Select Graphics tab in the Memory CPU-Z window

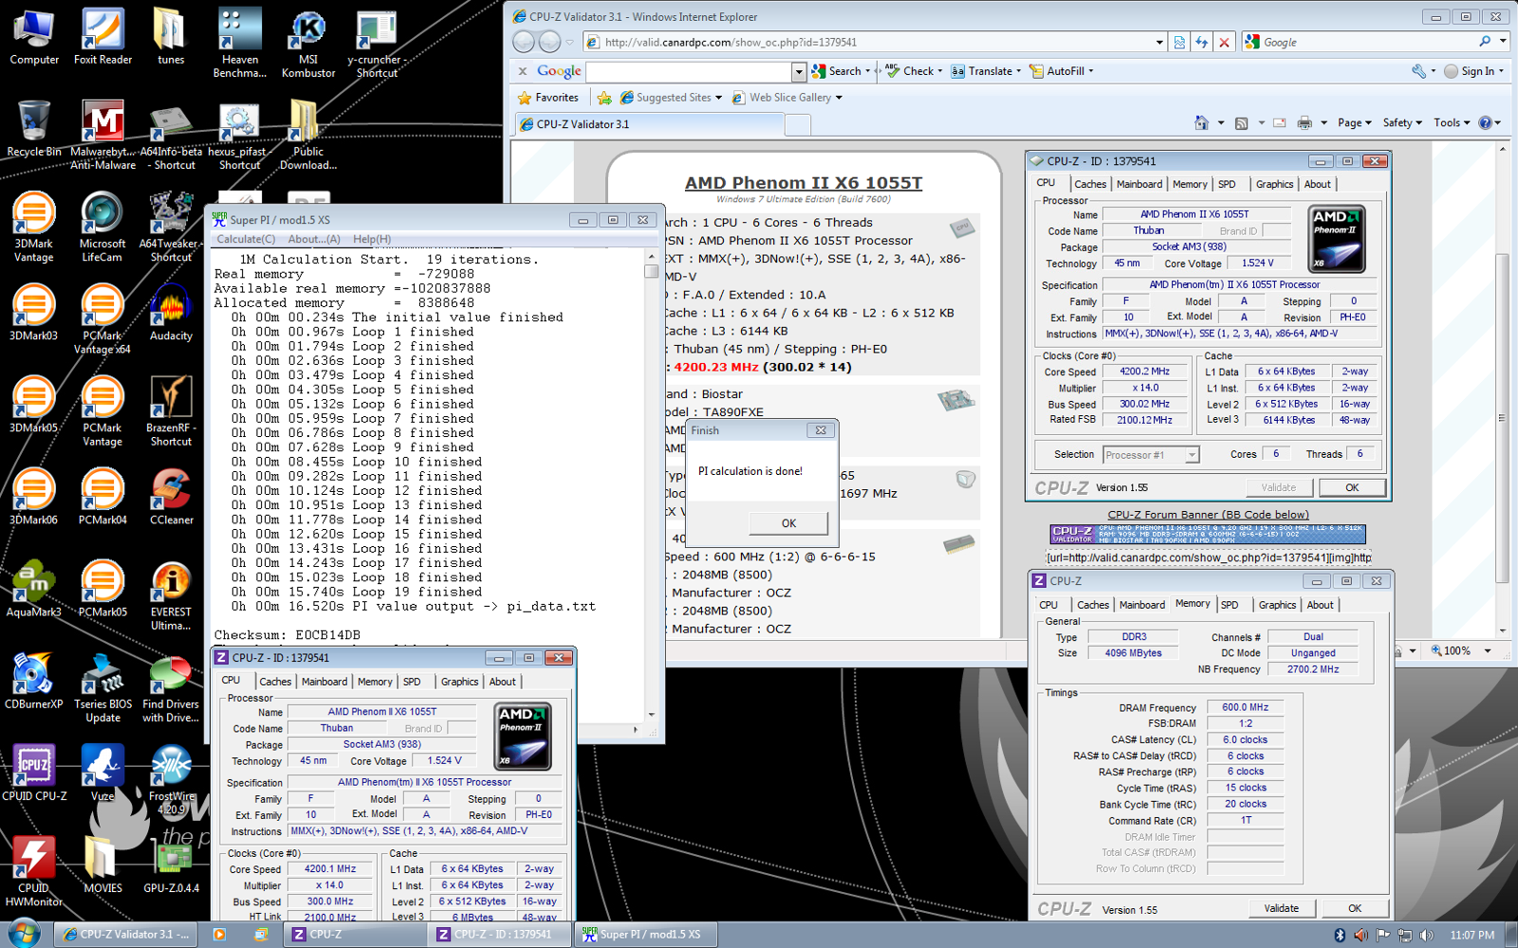point(1277,605)
